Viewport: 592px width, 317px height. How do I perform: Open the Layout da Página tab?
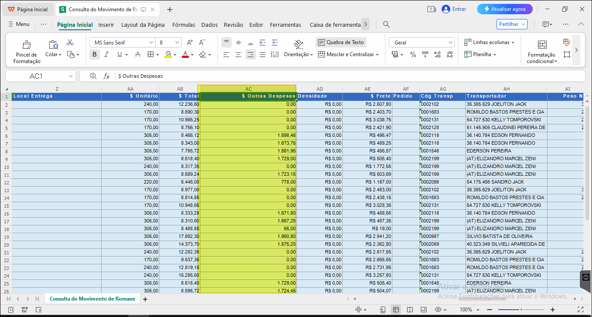click(x=143, y=25)
